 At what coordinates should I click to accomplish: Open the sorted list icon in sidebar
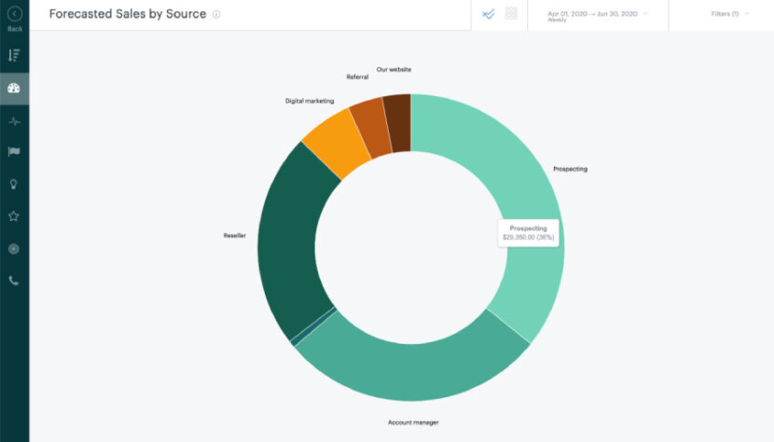(14, 56)
